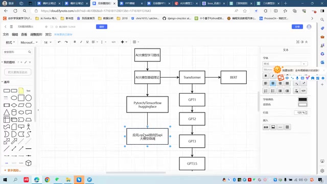
Task: Open the 编辑 menu
Action: click(x=15, y=34)
